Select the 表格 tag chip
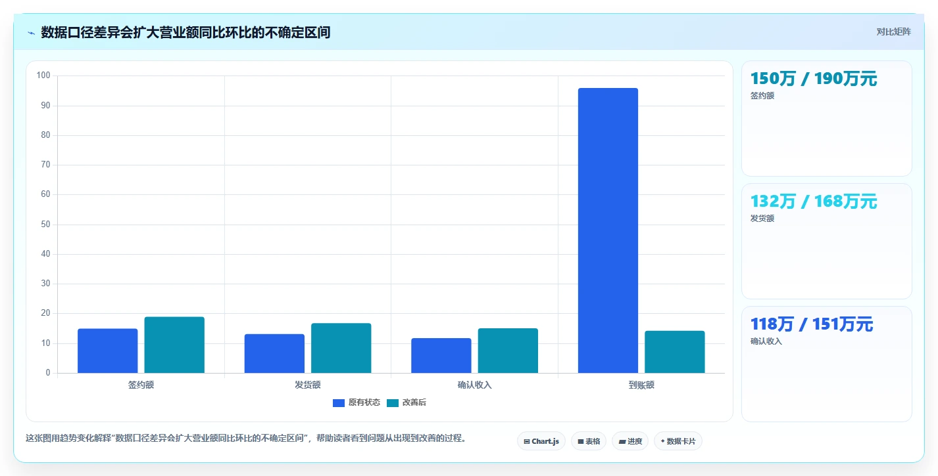This screenshot has height=476, width=938. [x=589, y=441]
